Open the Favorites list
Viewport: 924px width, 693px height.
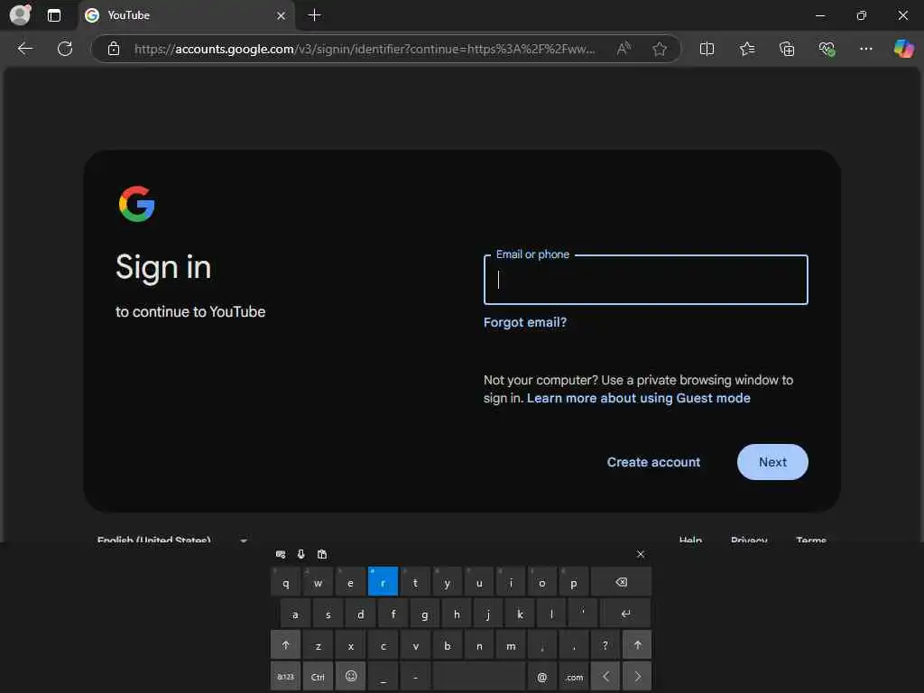pyautogui.click(x=746, y=49)
